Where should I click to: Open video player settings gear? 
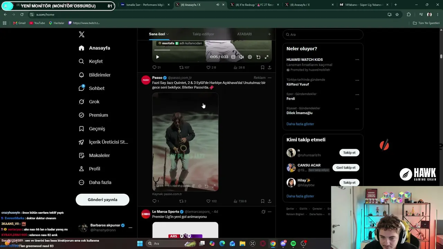pos(250,57)
